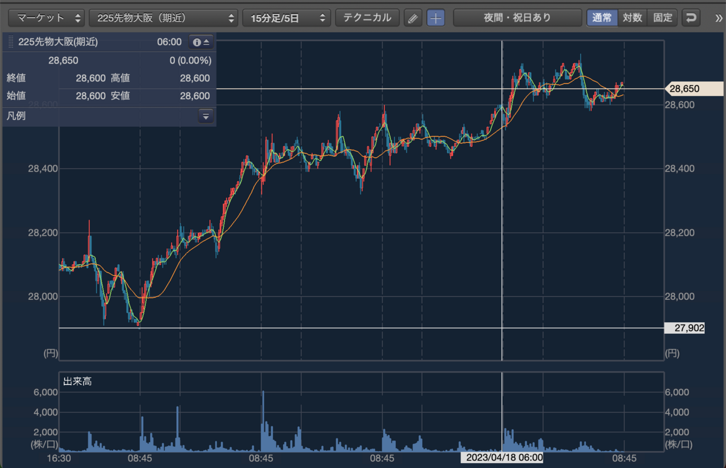The height and width of the screenshot is (468, 726).
Task: Click the return arrow reset icon
Action: tap(691, 18)
